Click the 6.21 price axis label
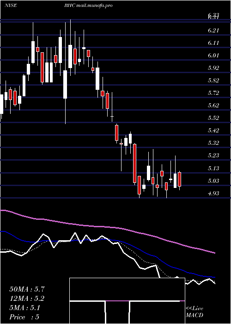Viewport: 231px width, 324px height. click(x=213, y=31)
